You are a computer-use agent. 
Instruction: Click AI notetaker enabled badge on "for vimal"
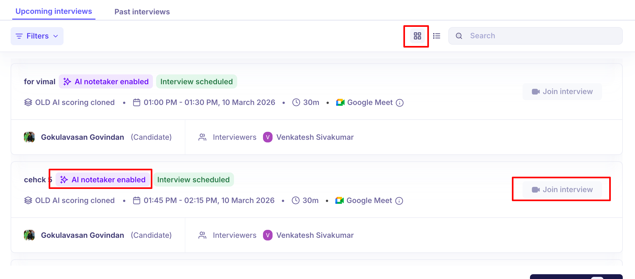point(106,82)
